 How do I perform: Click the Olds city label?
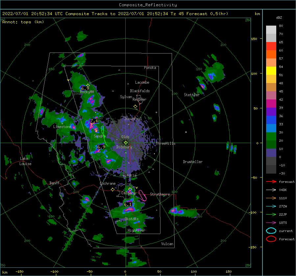tap(125, 137)
